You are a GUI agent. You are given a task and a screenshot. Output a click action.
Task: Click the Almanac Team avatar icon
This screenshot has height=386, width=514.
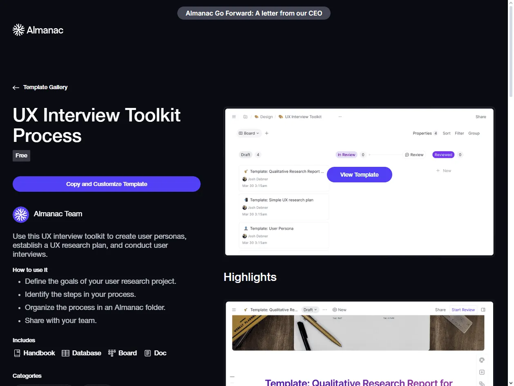coord(21,214)
